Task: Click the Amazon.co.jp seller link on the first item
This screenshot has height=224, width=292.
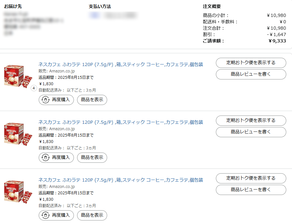Action: point(63,71)
